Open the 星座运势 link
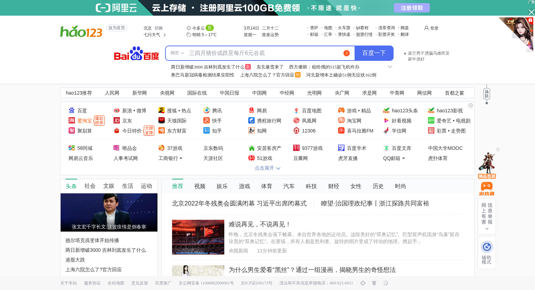Image resolution: width=535 pixels, height=290 pixels. click(x=270, y=35)
